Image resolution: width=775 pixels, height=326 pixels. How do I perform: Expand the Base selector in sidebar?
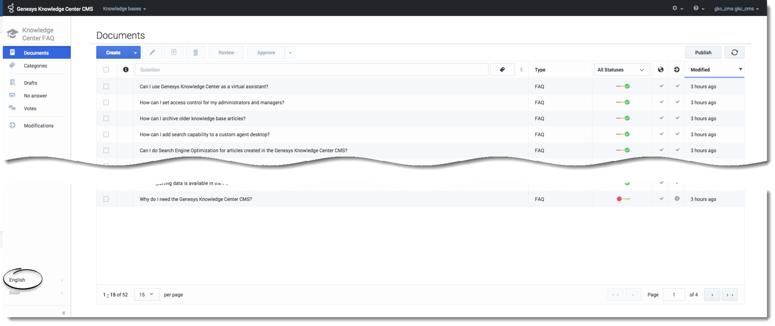pos(36,293)
